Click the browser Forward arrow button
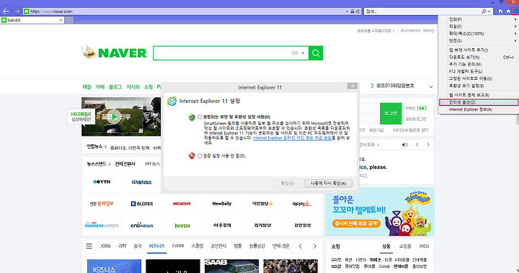Screen dimensions: 519x273 tap(17, 11)
